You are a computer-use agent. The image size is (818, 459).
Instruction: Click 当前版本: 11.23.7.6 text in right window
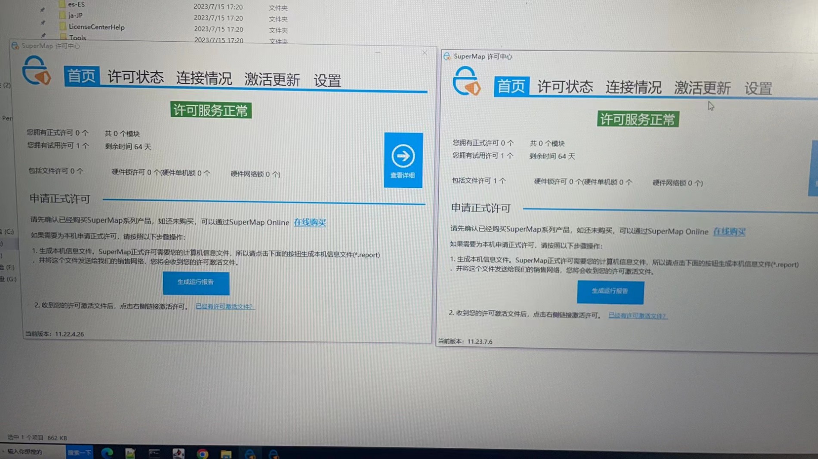[x=465, y=342]
